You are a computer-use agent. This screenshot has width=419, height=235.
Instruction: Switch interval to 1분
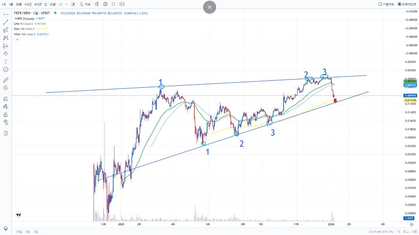(x=11, y=4)
